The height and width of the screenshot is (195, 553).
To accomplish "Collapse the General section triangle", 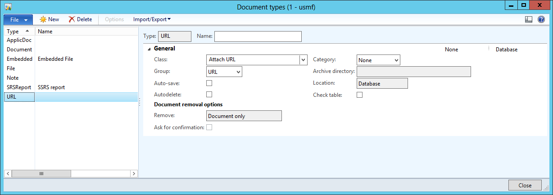I will point(149,49).
